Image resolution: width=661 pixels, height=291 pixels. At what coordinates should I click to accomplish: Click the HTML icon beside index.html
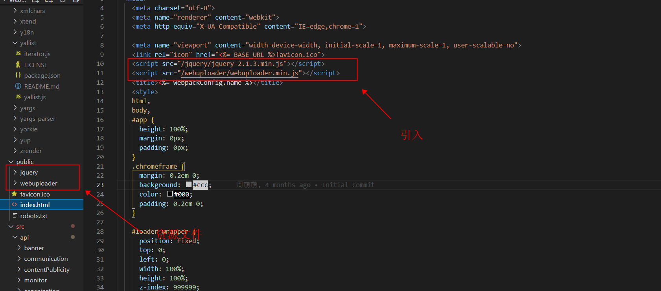click(x=14, y=204)
